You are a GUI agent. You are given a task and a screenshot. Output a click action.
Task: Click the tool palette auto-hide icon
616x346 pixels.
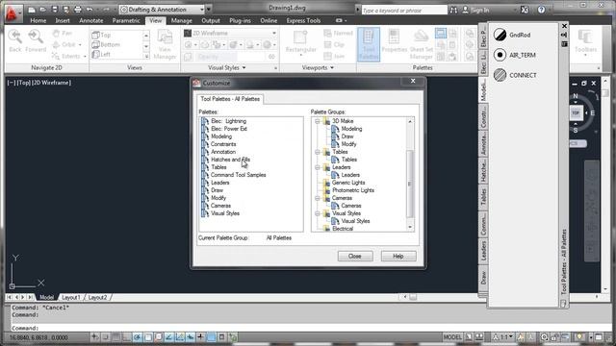pos(564,35)
